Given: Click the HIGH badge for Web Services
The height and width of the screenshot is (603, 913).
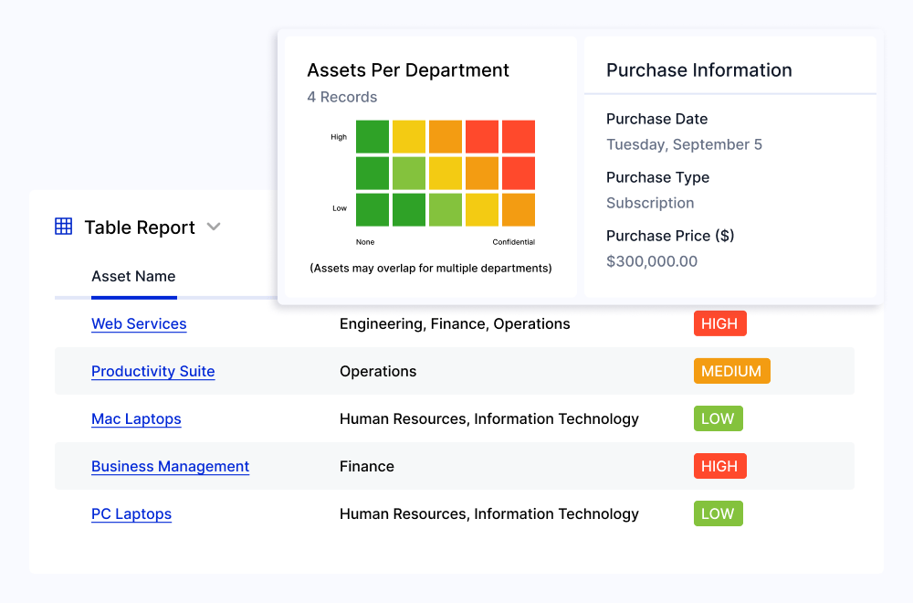Looking at the screenshot, I should (719, 323).
